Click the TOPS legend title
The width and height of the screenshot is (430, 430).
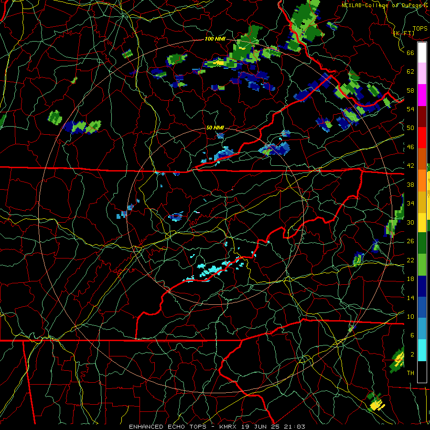[420, 29]
